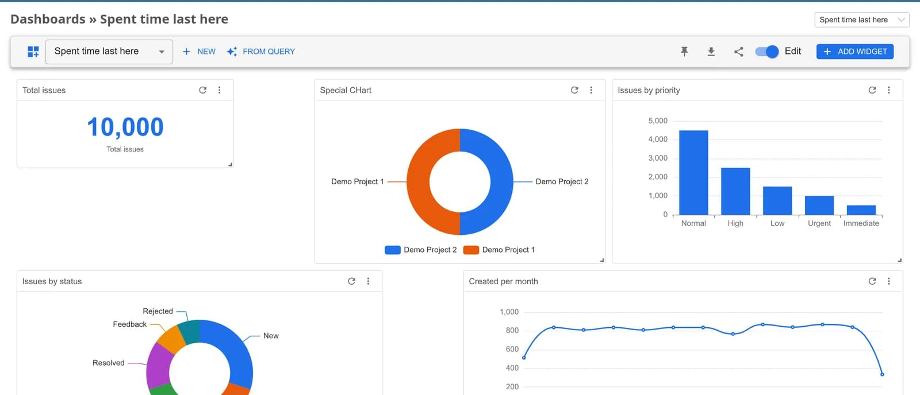Toggle the Edit mode switch

767,52
